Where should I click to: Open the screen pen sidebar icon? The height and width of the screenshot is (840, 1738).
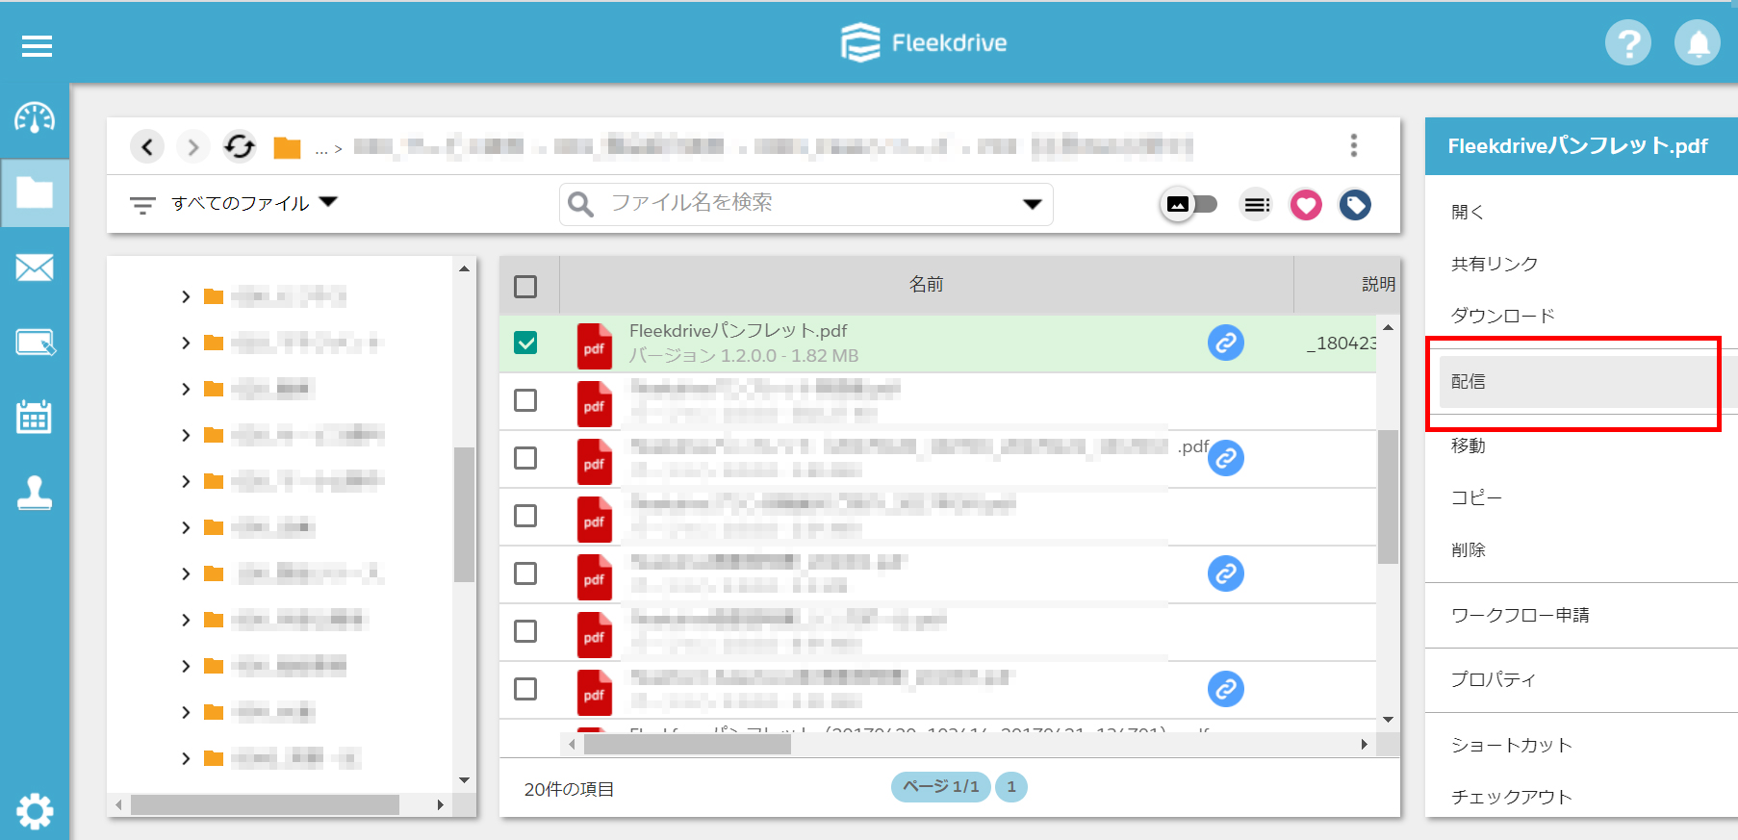35,343
